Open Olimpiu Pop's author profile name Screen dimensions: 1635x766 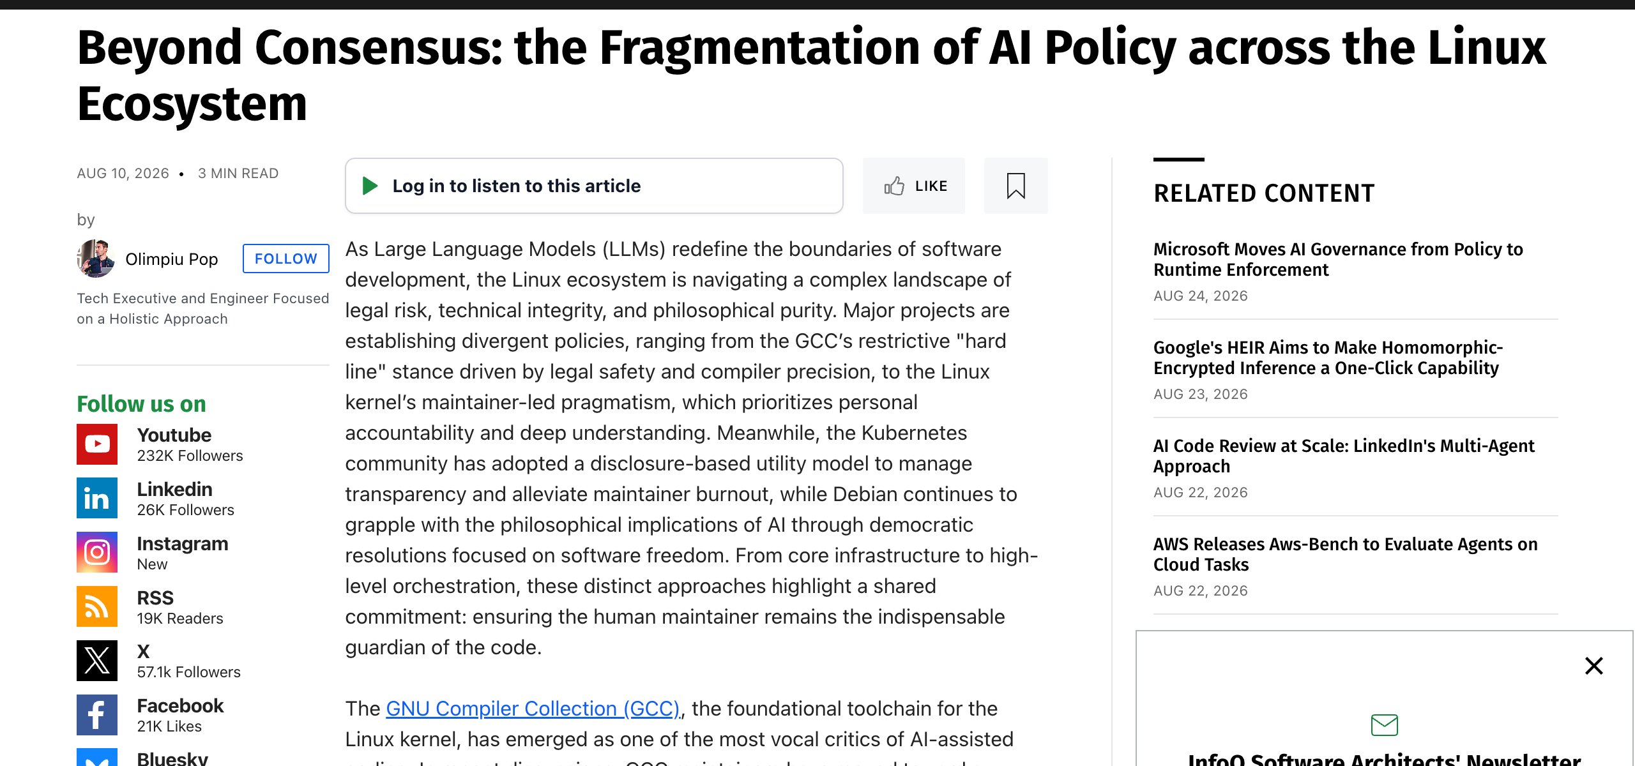coord(172,259)
